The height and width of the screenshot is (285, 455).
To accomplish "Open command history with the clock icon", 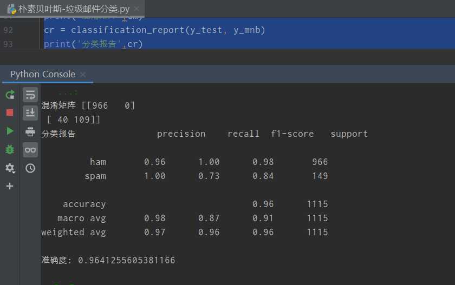I will point(30,168).
